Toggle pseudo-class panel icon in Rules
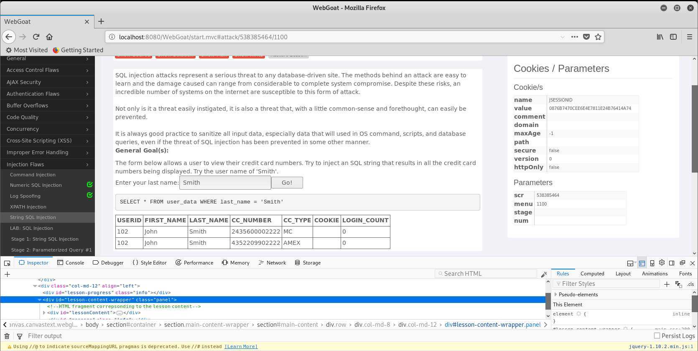Screen dimensions: 698x351 [x=678, y=284]
